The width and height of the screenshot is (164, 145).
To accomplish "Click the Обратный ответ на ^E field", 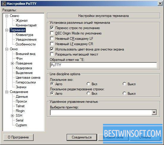I will [104, 65].
